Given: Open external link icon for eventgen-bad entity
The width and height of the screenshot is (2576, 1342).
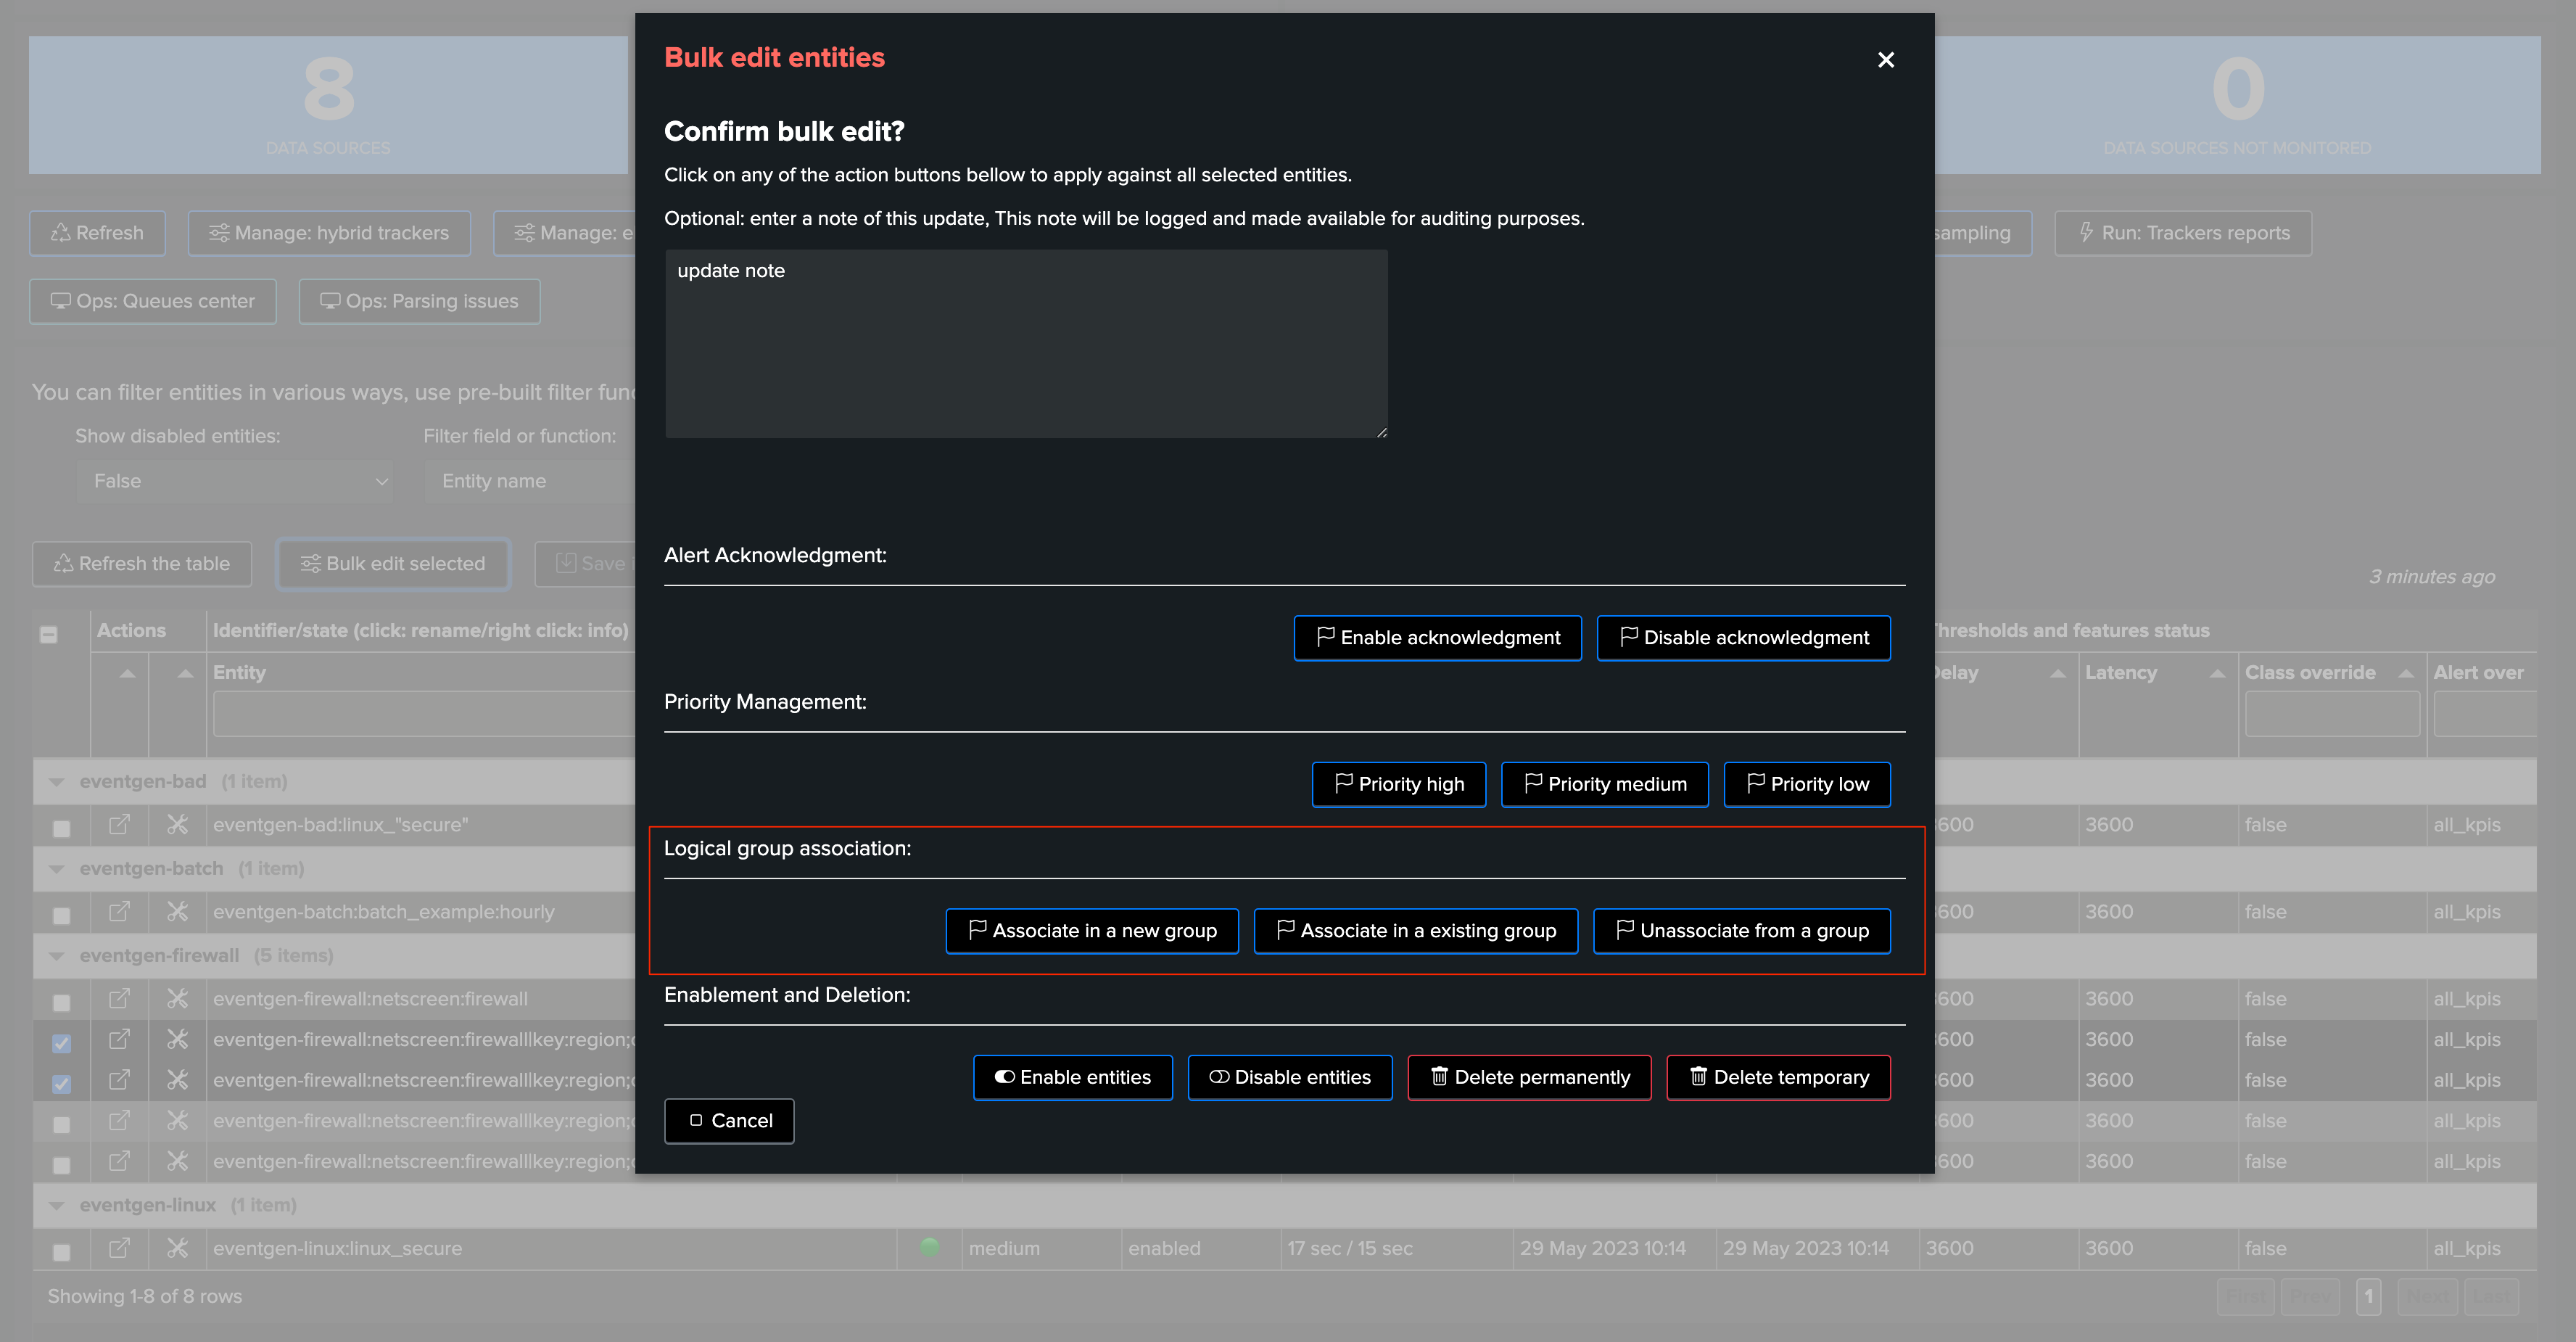Looking at the screenshot, I should click(x=119, y=825).
